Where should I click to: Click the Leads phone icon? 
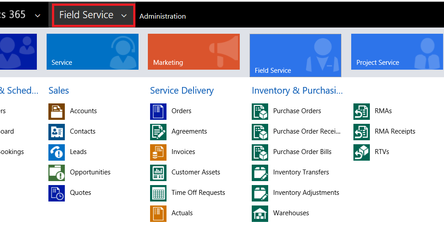57,152
